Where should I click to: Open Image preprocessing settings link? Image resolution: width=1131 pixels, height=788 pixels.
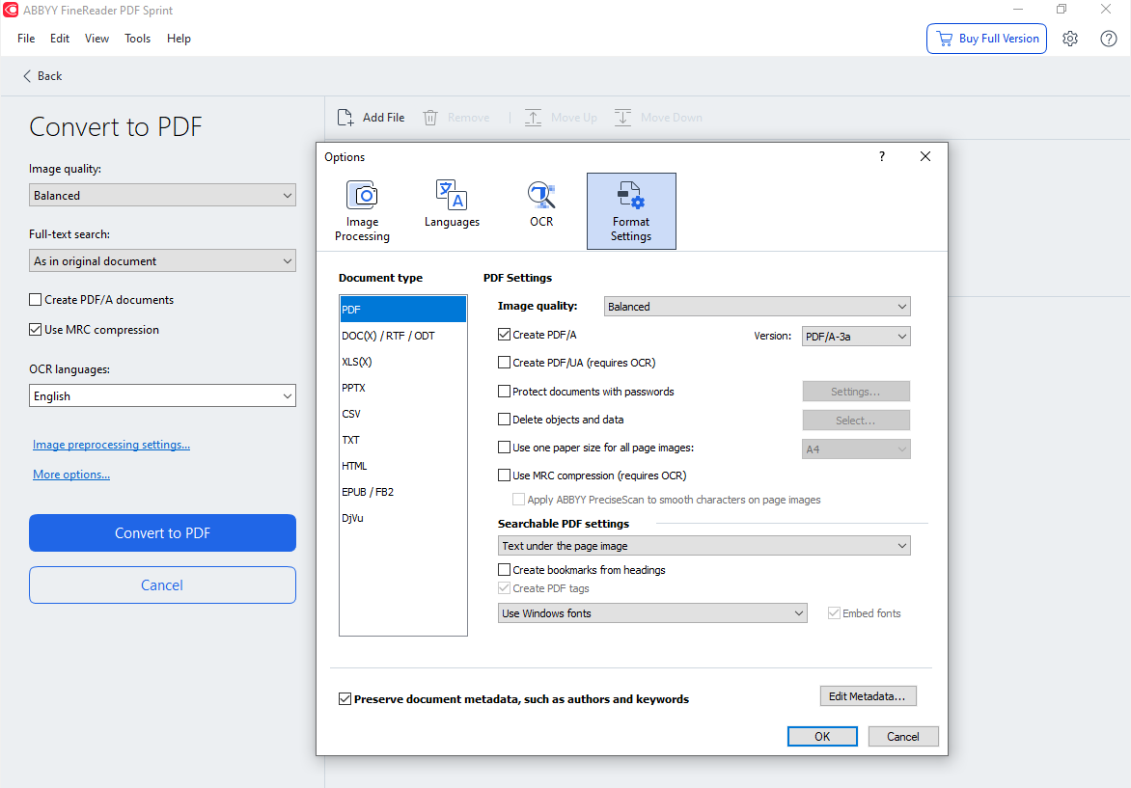pyautogui.click(x=111, y=445)
